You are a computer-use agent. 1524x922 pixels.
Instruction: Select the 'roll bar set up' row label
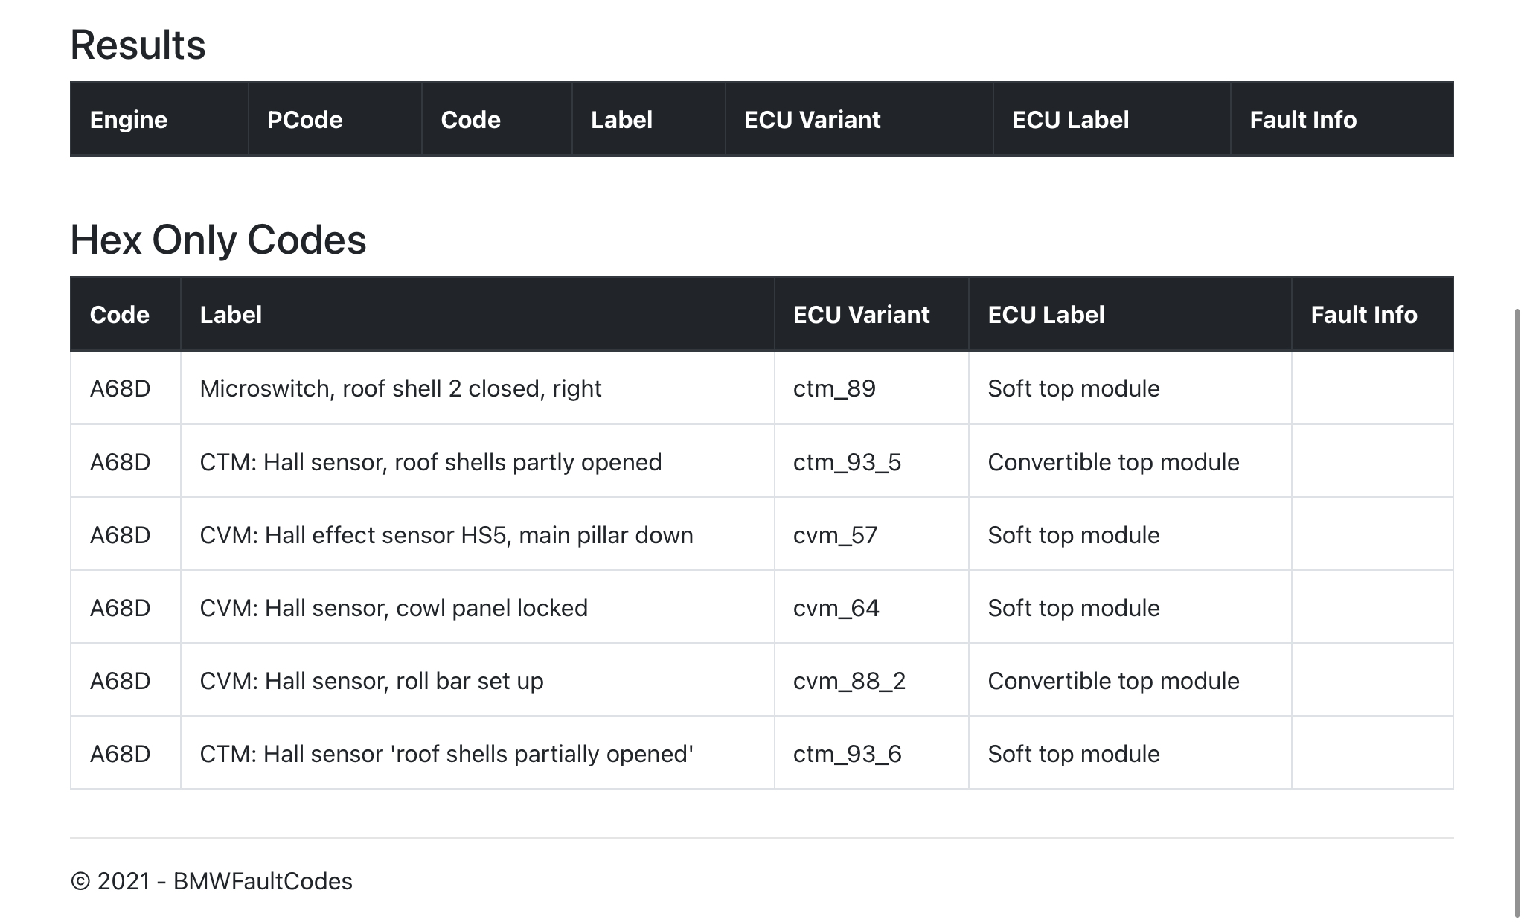click(371, 681)
